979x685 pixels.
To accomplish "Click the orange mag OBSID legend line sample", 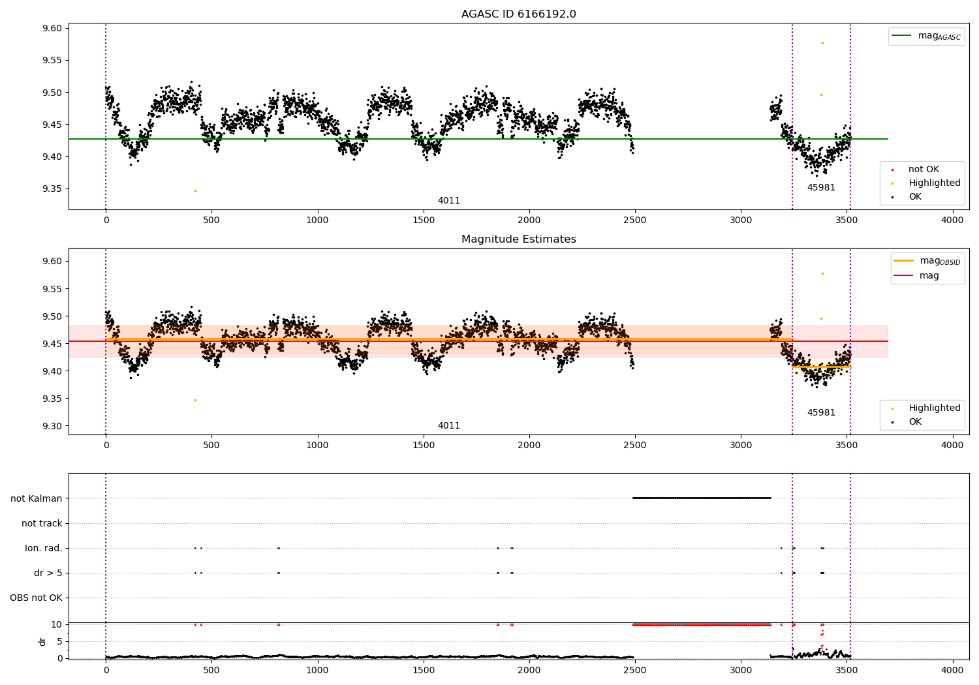I will pyautogui.click(x=904, y=261).
